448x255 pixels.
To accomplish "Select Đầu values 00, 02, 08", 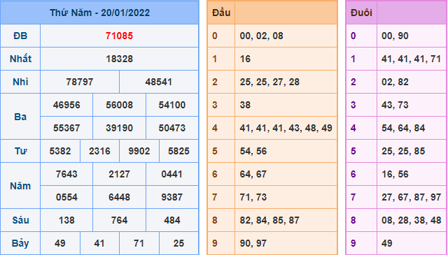I will 261,36.
